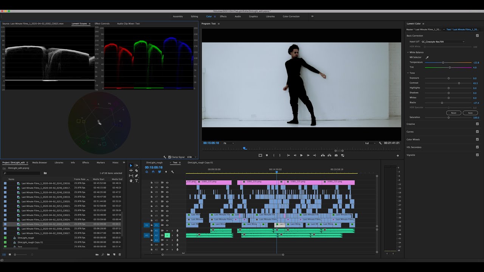This screenshot has width=484, height=272.
Task: Open the Effect Controls tab
Action: pos(102,24)
